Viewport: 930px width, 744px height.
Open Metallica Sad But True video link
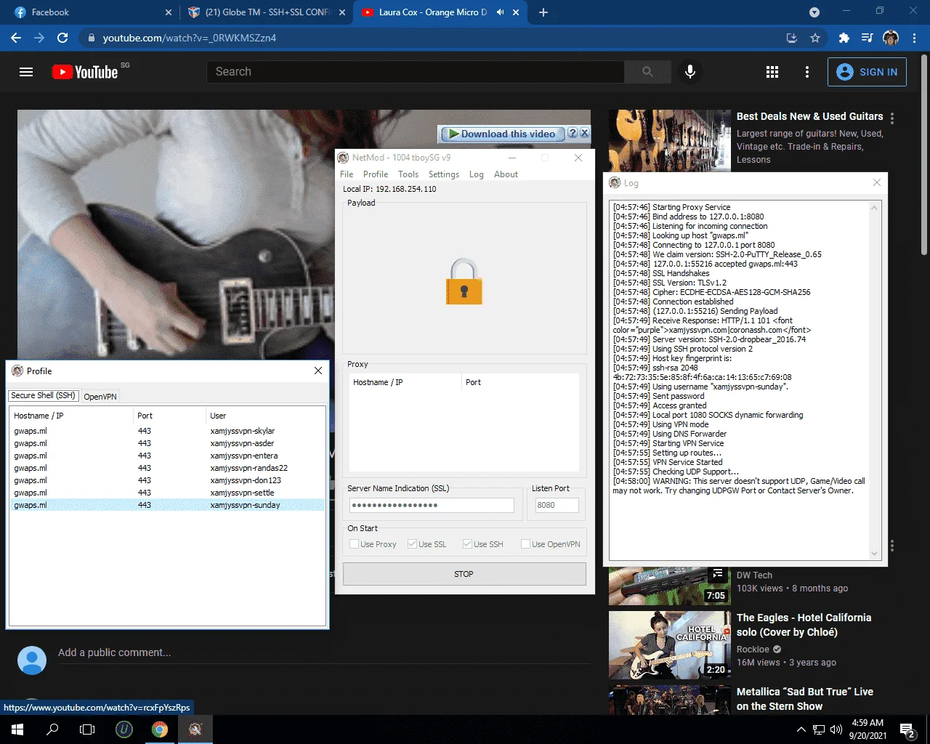(805, 699)
